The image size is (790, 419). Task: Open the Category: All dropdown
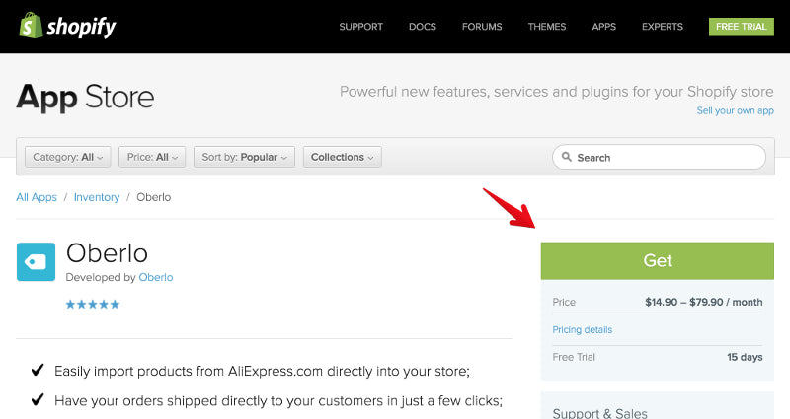tap(67, 157)
